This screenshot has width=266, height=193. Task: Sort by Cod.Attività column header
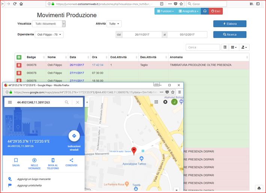[123, 57]
